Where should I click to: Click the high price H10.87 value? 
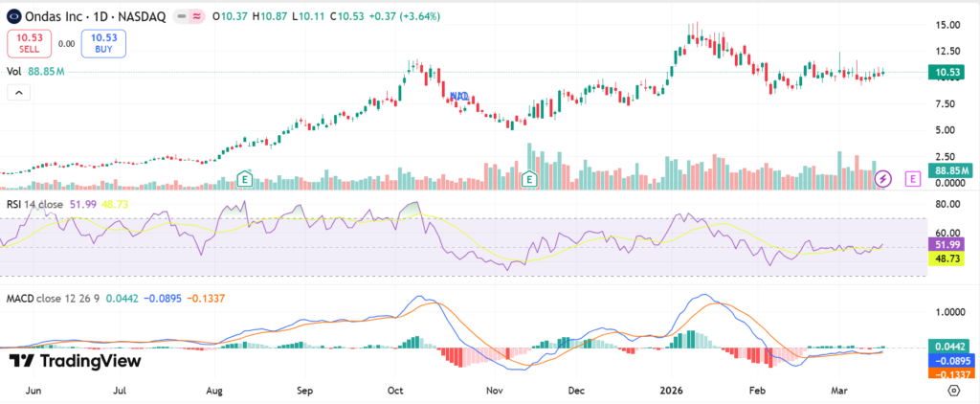click(x=270, y=17)
